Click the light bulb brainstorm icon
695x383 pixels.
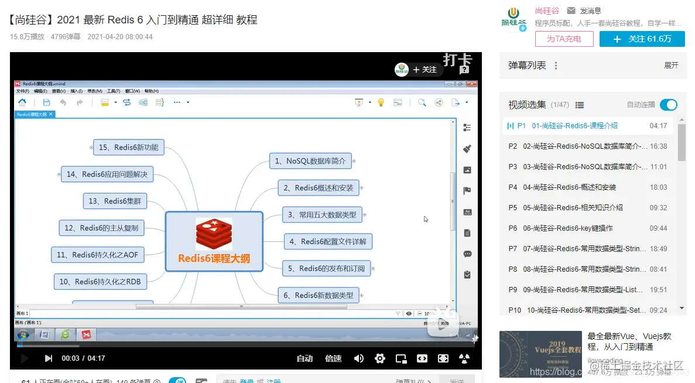coord(381,102)
